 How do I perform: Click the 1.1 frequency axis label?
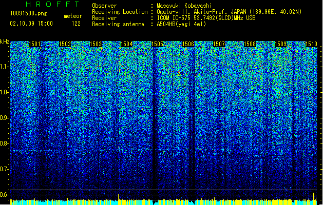(x=4, y=67)
